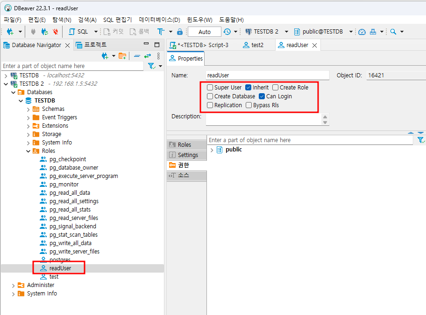Open the navigator view menu dots

pos(158,56)
